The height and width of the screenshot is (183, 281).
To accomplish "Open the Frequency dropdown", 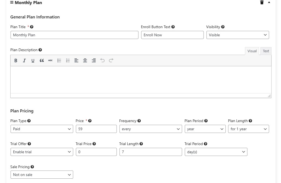I will [151, 129].
